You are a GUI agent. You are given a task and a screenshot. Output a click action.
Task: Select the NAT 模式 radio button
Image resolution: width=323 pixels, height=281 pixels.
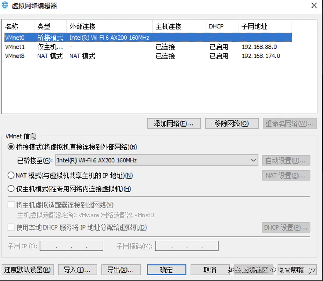pos(11,175)
